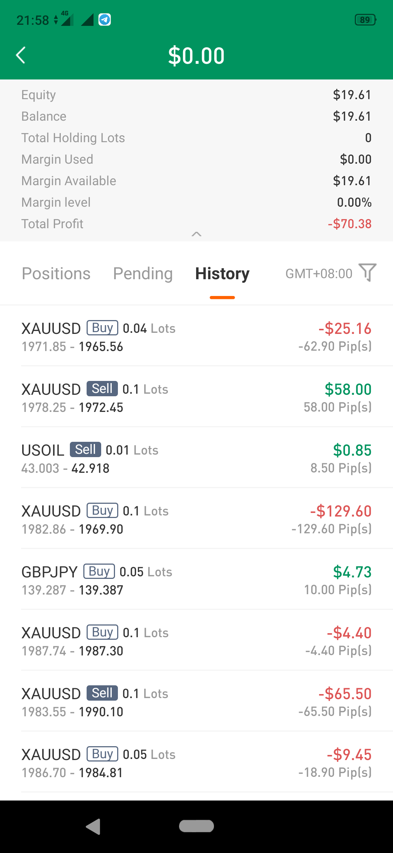Image resolution: width=393 pixels, height=853 pixels.
Task: Collapse the account summary chevron
Action: coord(196,234)
